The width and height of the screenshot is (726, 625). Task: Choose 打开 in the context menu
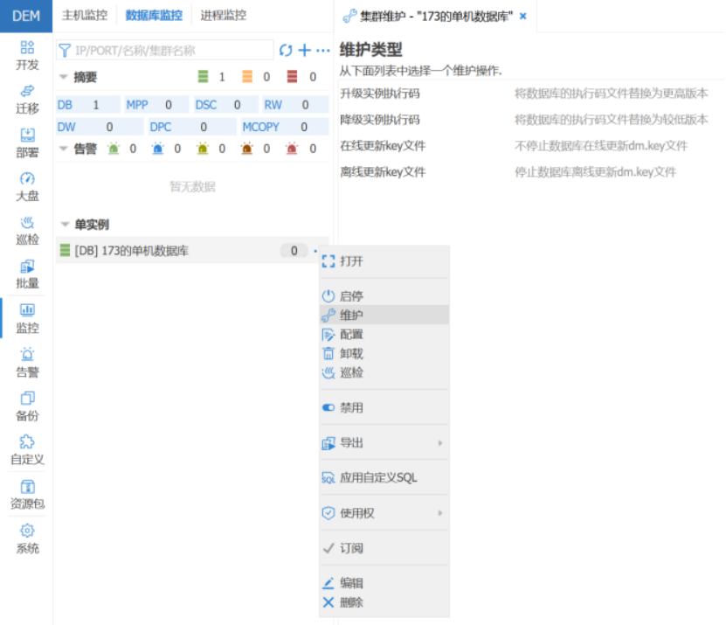coord(384,261)
